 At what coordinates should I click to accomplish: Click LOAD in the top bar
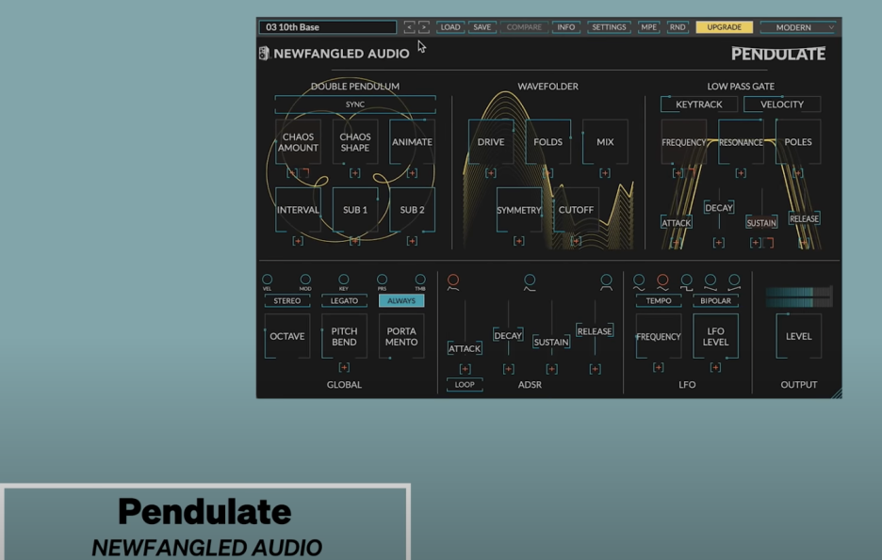click(450, 27)
